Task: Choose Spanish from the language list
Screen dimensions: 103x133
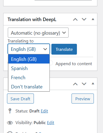Action: [29, 68]
